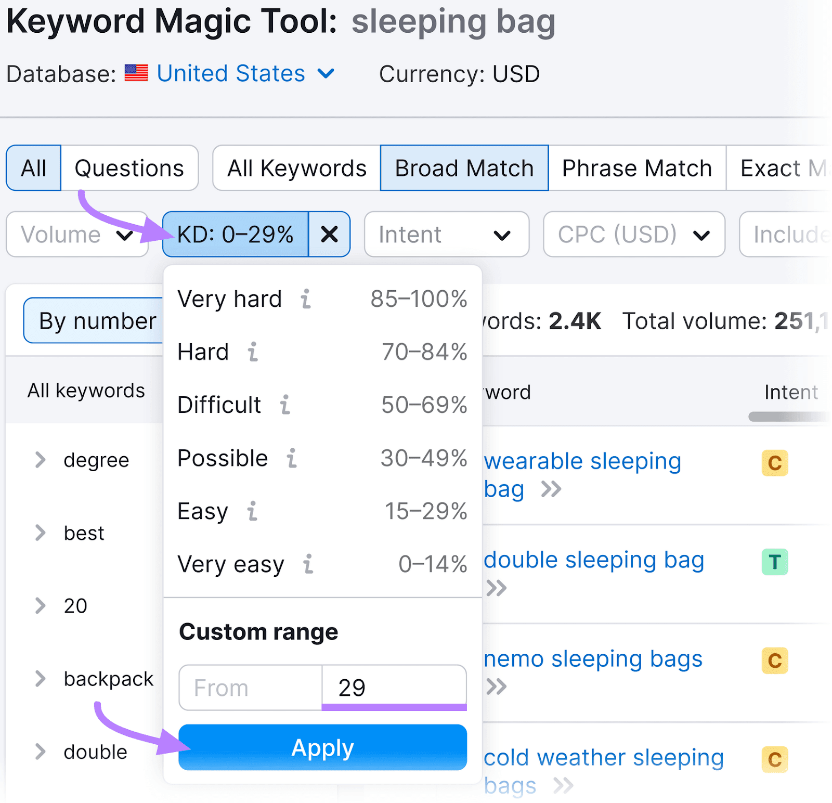Expand the "backpack" keyword group
The image size is (832, 803).
tap(40, 678)
